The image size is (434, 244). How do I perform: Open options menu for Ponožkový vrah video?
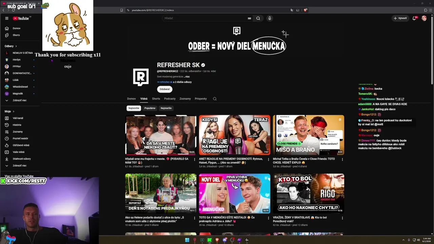point(342,218)
